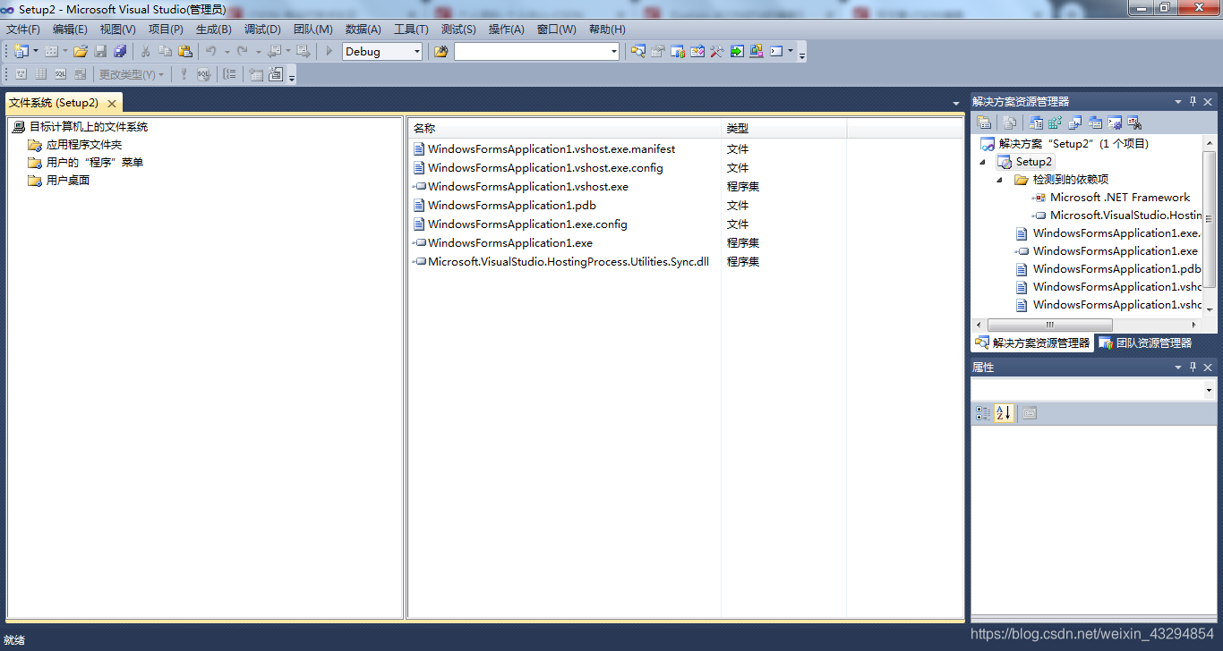Open the Properties object selector dropdown
Image resolution: width=1223 pixels, height=651 pixels.
tap(1209, 390)
